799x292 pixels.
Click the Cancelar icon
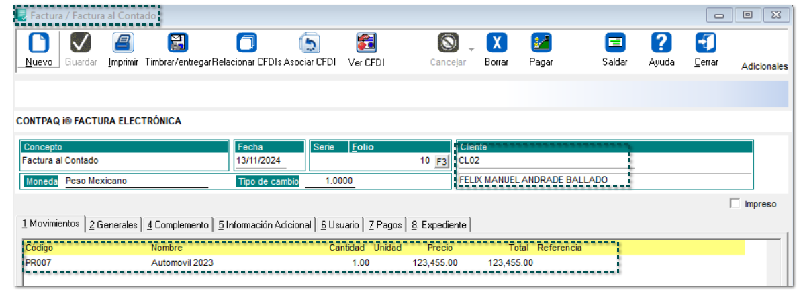click(x=448, y=43)
